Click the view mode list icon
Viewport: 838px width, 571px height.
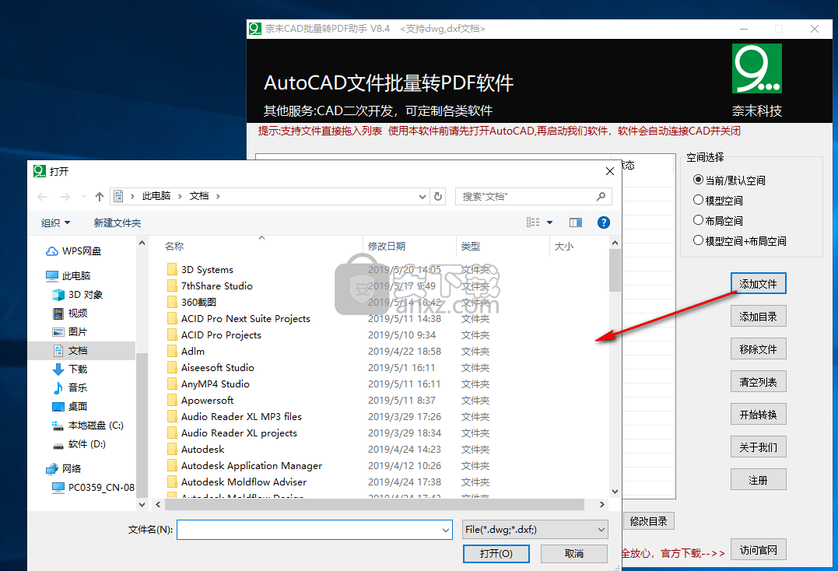click(x=533, y=222)
